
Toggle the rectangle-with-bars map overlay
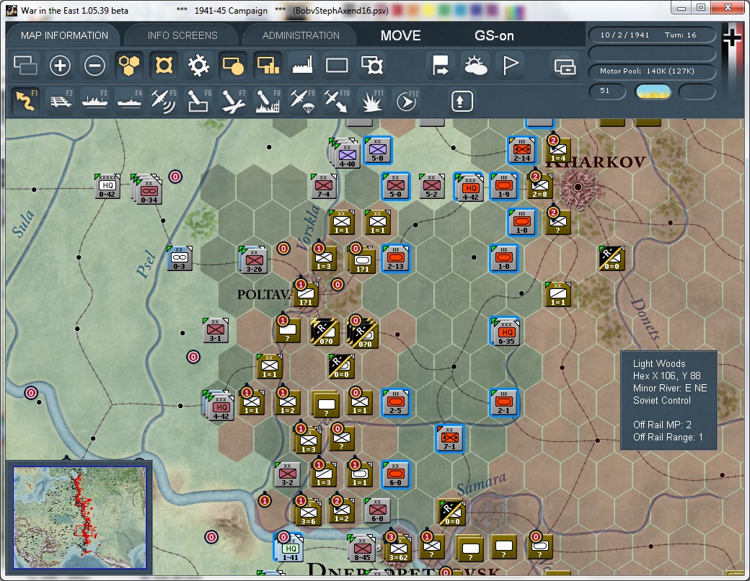(268, 66)
